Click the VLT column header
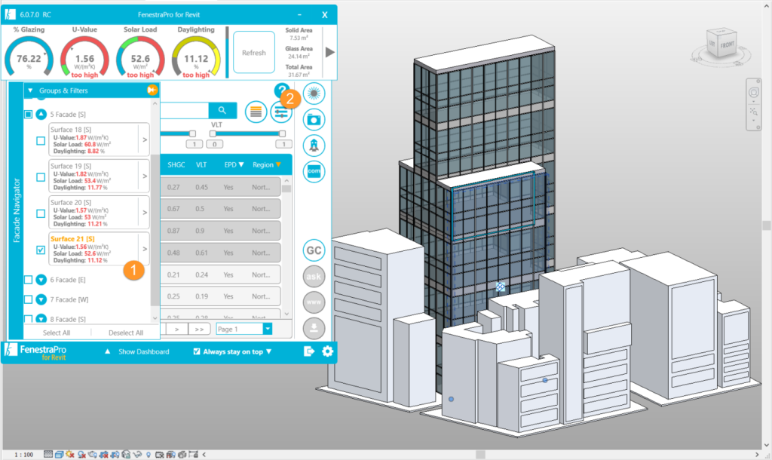Screen dimensions: 772x460 click(x=201, y=165)
